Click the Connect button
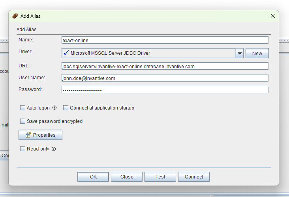The image size is (289, 197). coord(194,177)
